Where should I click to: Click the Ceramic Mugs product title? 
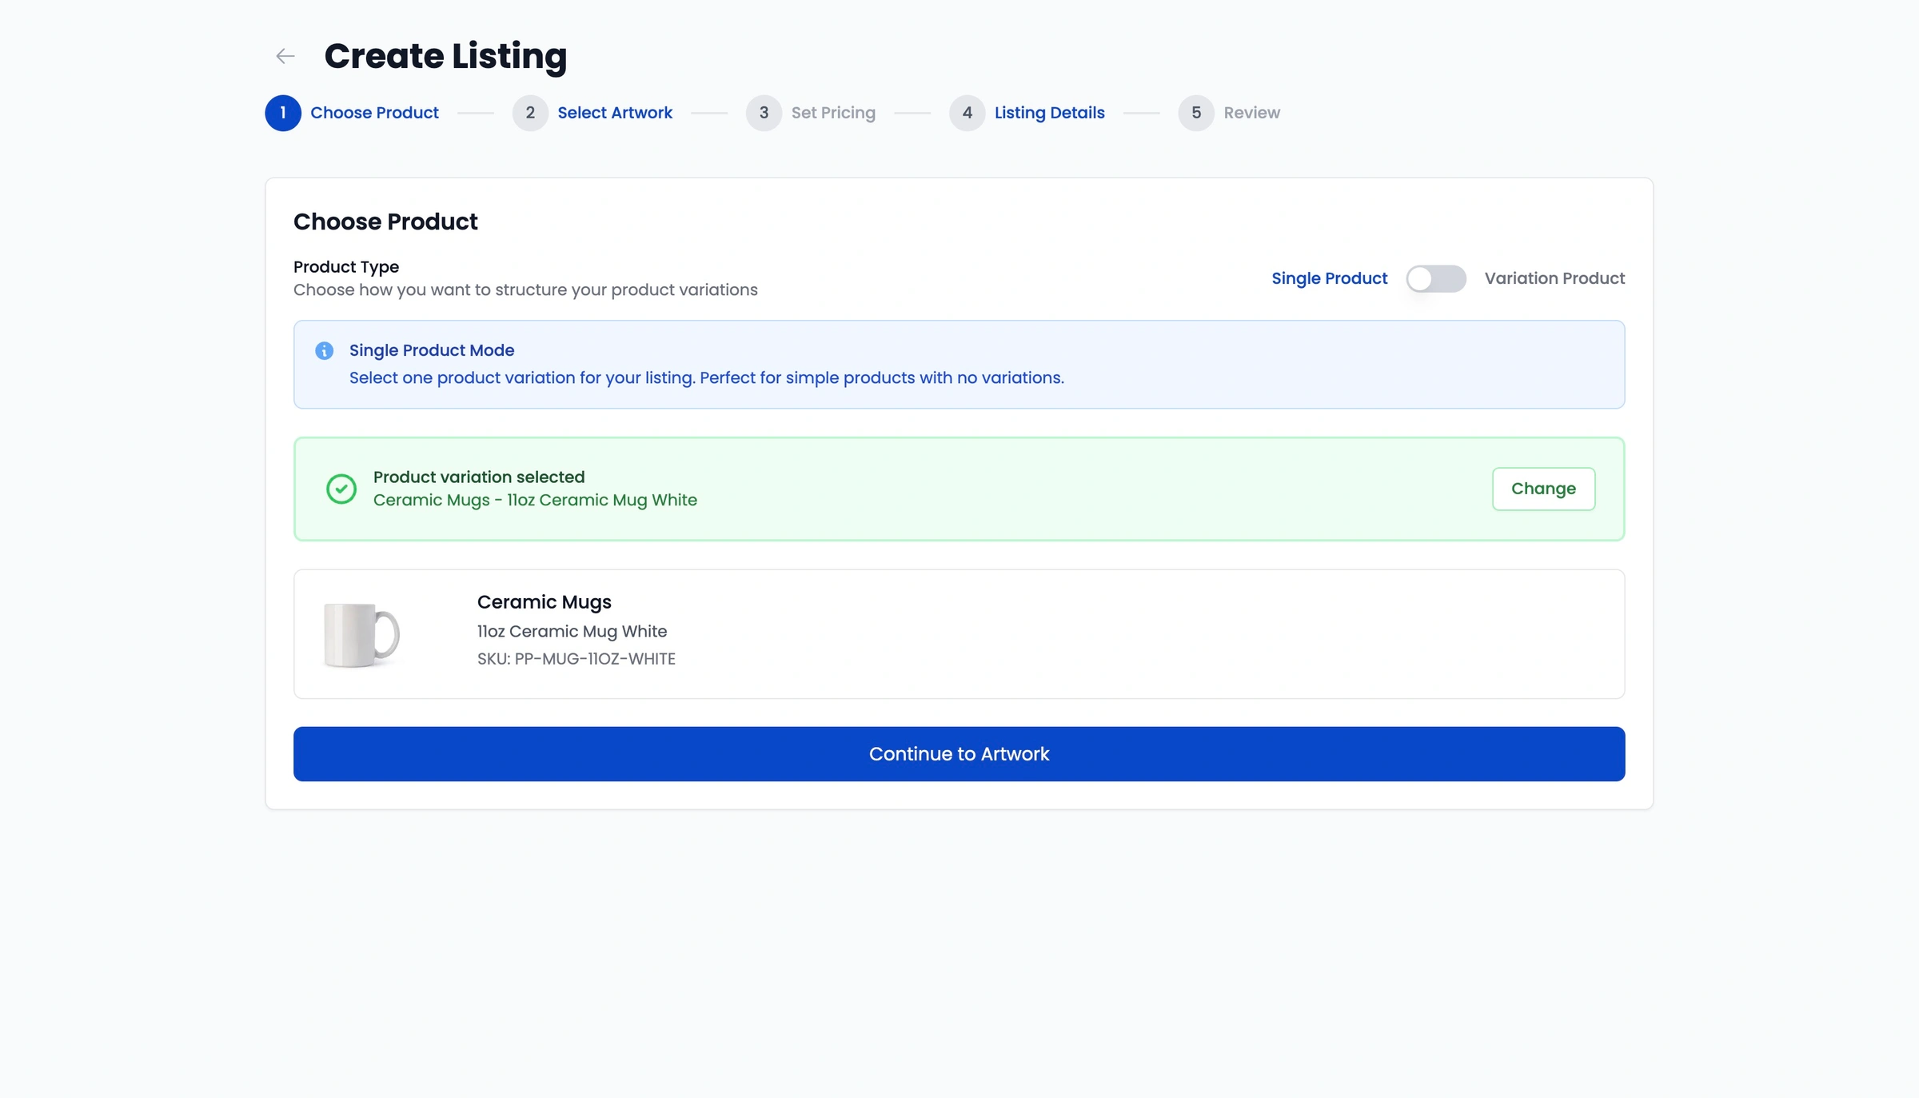(x=544, y=602)
